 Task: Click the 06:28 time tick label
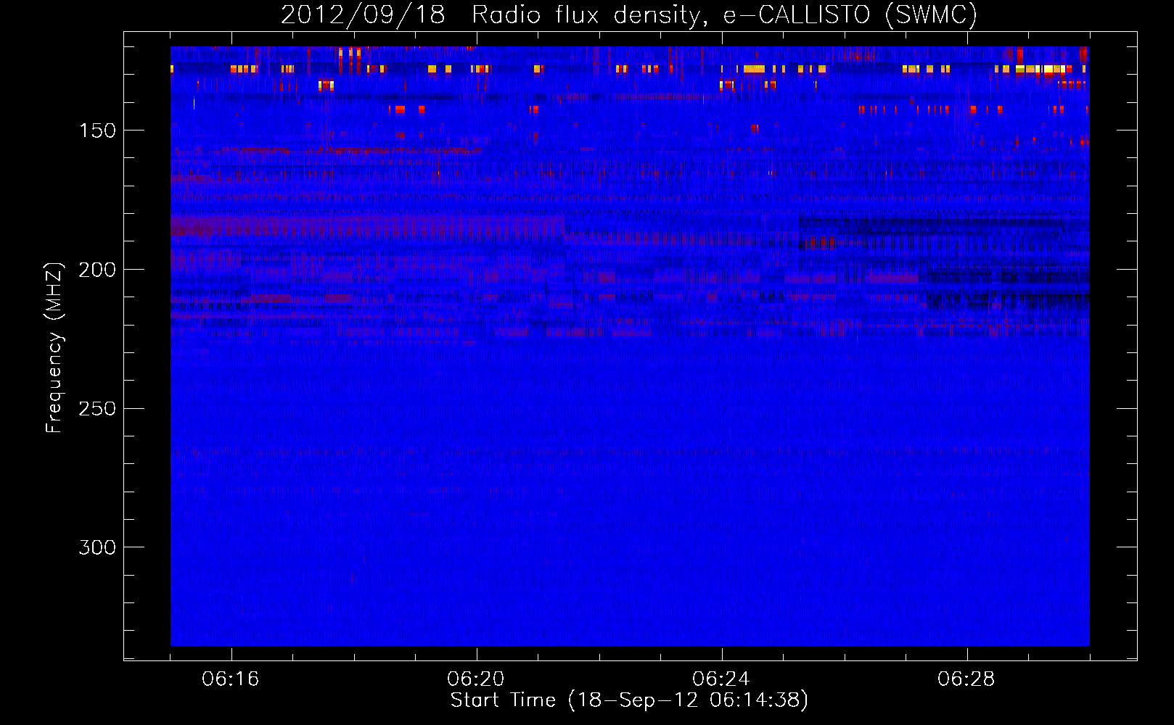[x=966, y=679]
